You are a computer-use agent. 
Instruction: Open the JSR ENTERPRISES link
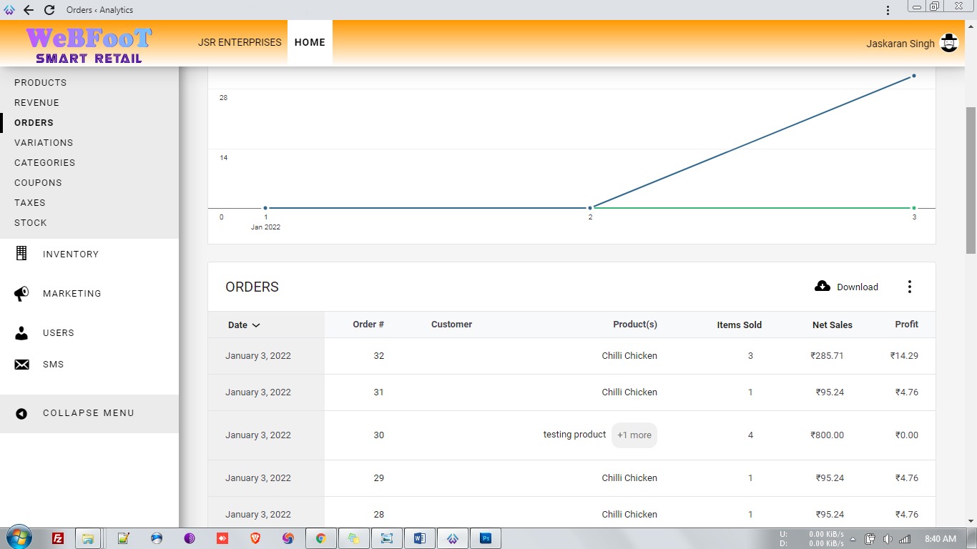point(240,42)
